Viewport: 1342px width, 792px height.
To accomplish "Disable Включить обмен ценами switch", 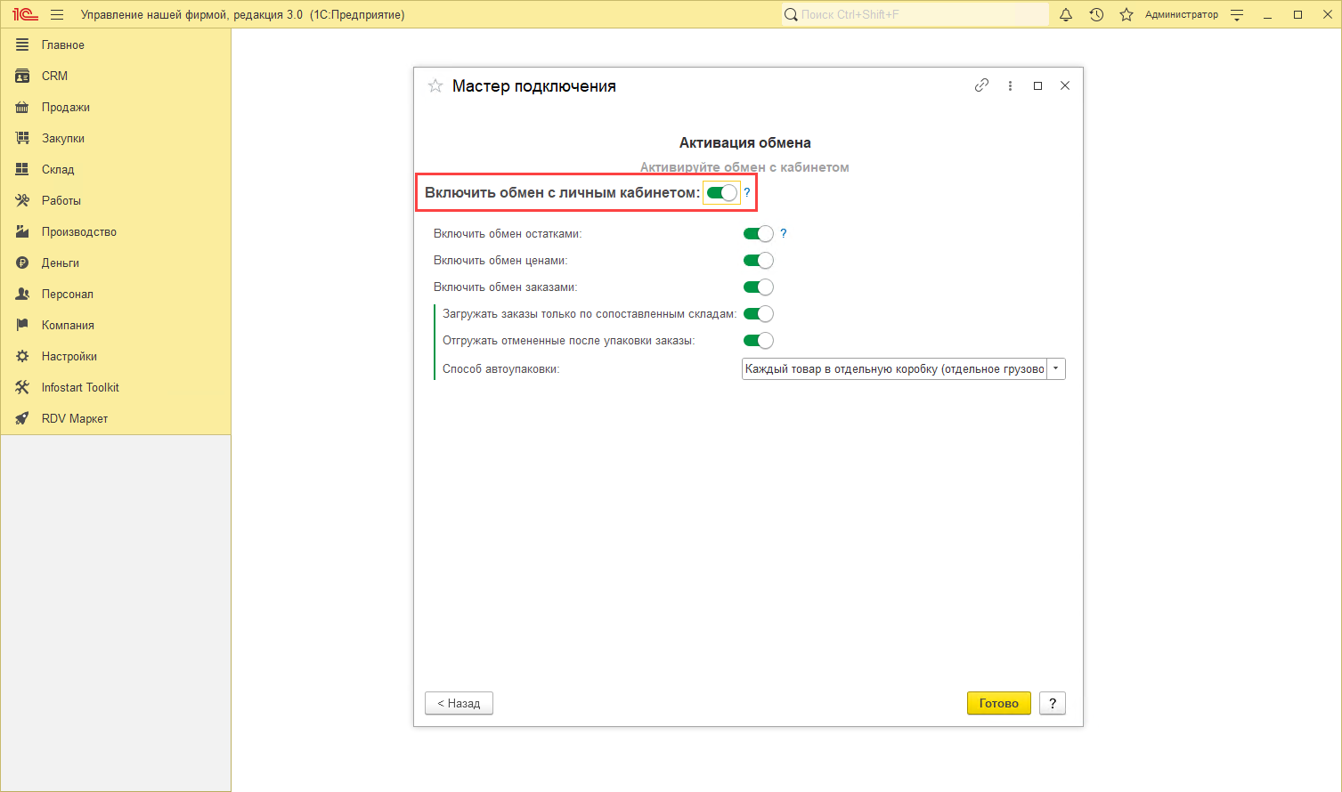I will point(758,261).
